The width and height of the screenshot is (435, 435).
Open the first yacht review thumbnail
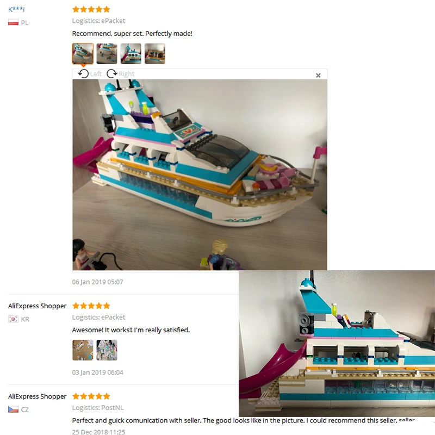click(83, 53)
